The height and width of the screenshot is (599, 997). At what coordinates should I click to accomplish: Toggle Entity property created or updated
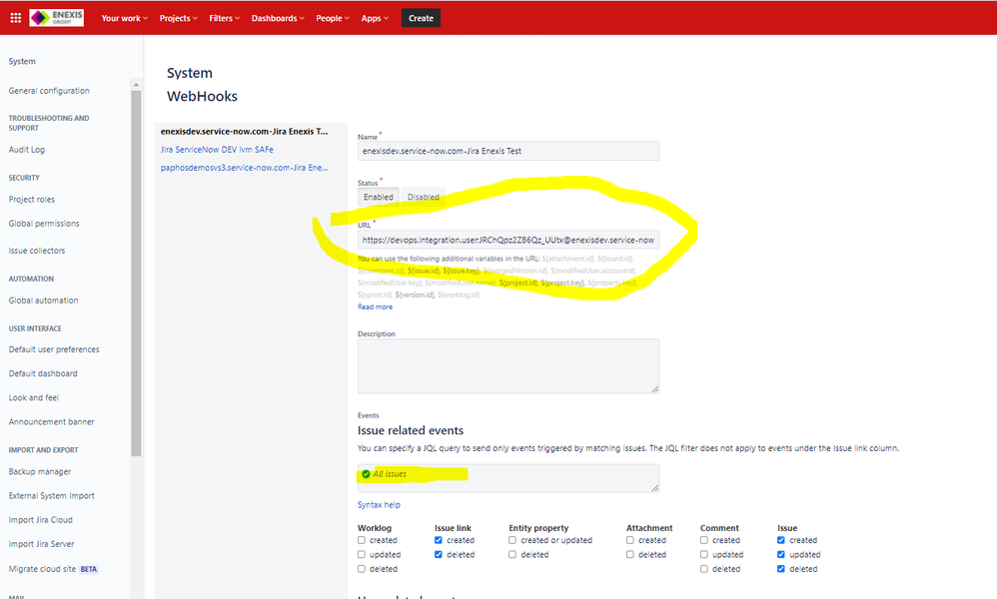(512, 540)
